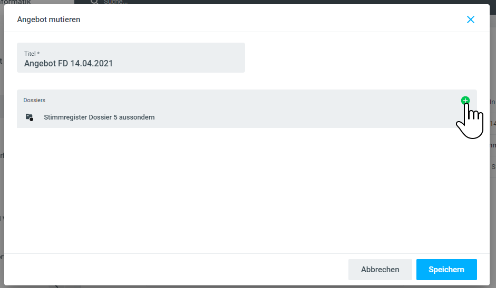Click the green plus icon to add dossier
Image resolution: width=496 pixels, height=288 pixels.
465,100
